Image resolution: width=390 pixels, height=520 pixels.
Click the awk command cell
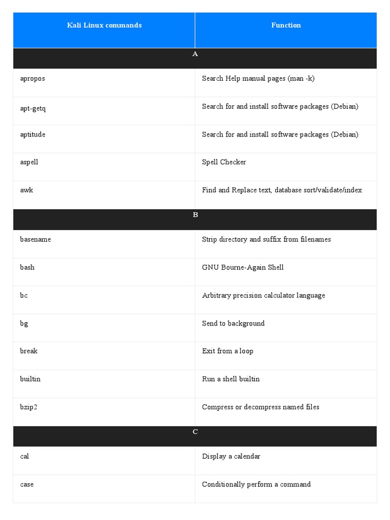coord(104,195)
